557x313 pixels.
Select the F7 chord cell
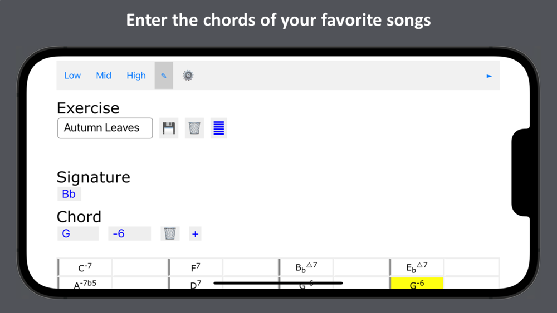point(196,267)
